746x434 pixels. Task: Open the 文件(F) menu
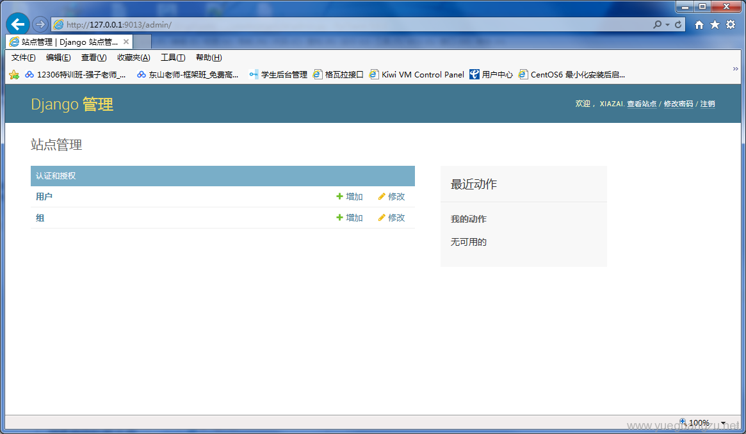coord(23,58)
